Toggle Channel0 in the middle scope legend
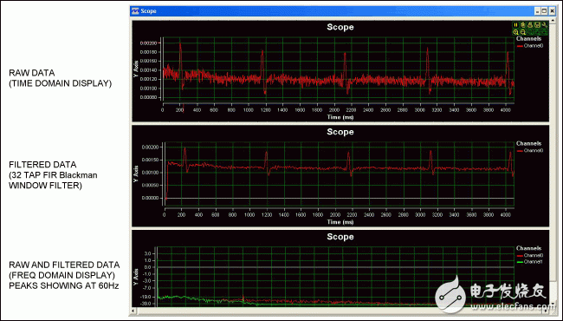 click(x=534, y=151)
